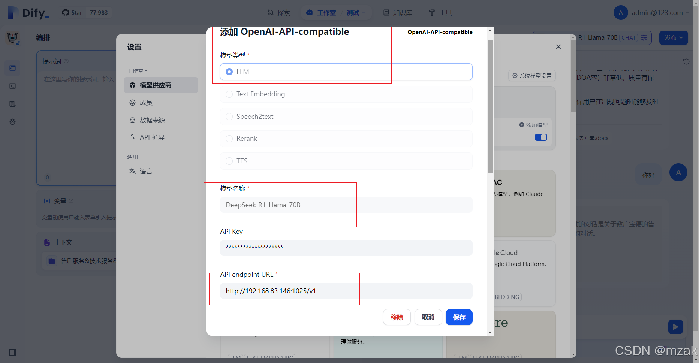The image size is (699, 363).
Task: Open the API access terminal icon
Action: tap(12, 86)
